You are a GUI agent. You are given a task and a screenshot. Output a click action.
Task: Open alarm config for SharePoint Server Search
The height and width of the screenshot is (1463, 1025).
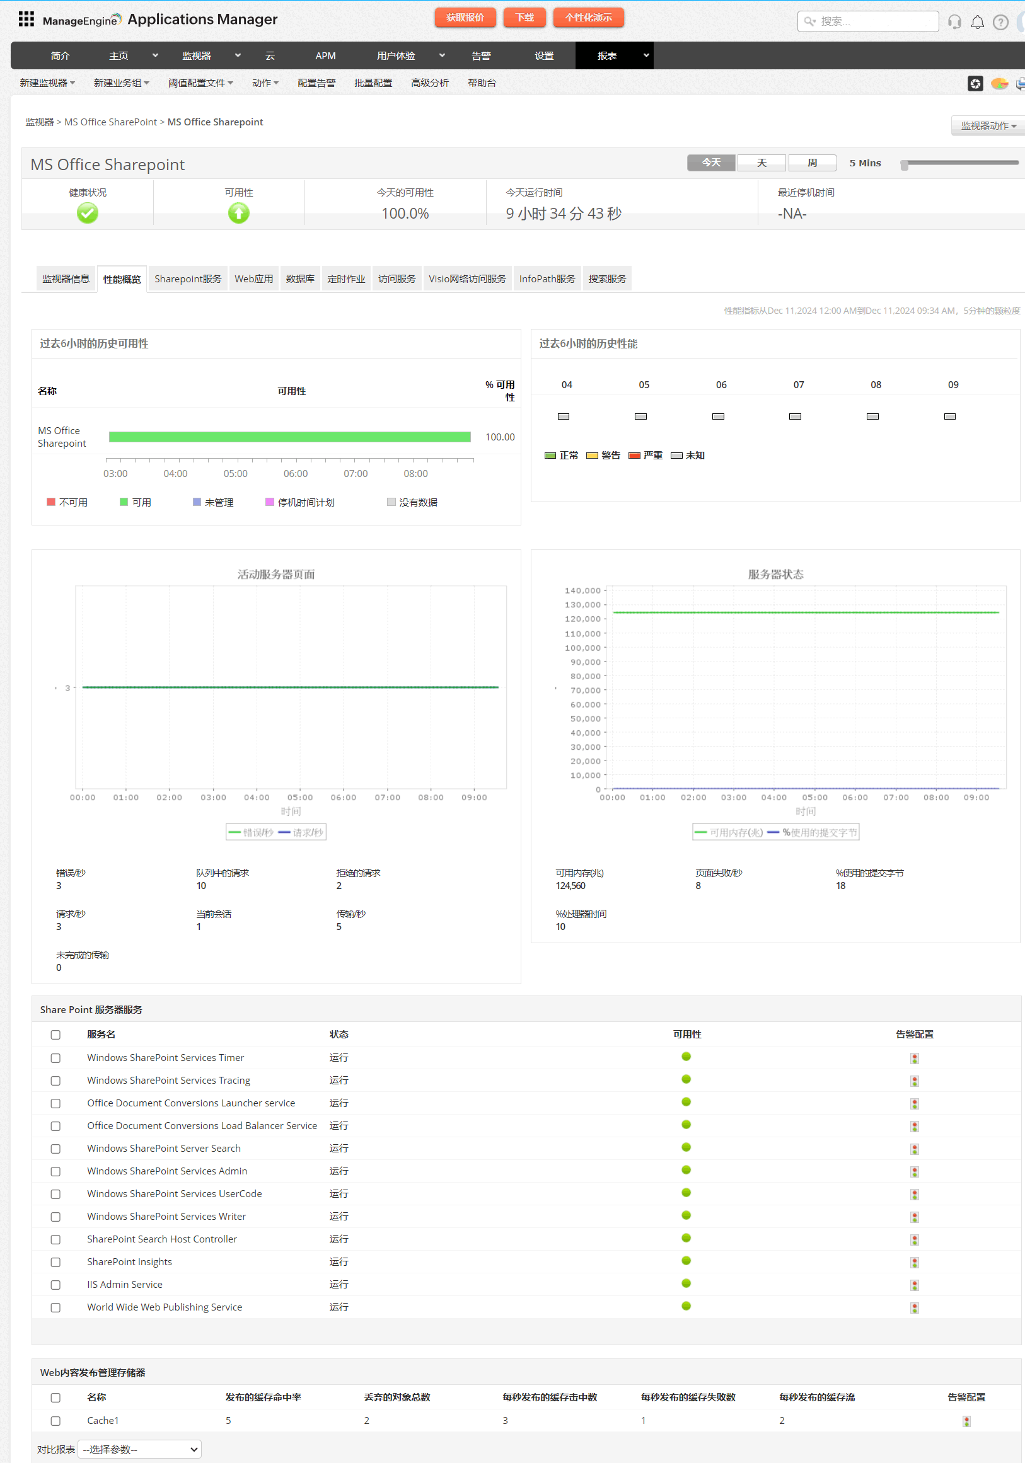click(914, 1149)
